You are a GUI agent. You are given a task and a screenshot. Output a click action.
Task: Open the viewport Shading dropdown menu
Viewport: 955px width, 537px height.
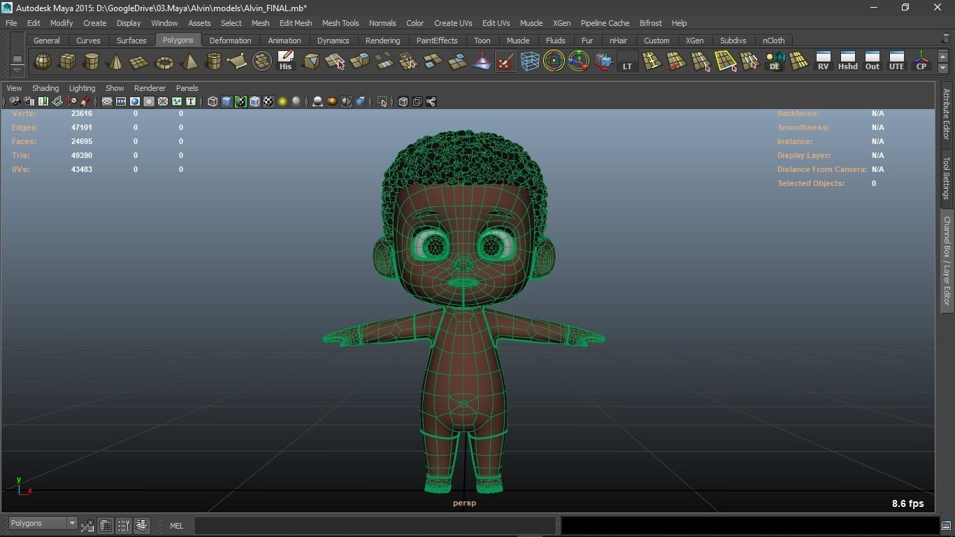45,88
